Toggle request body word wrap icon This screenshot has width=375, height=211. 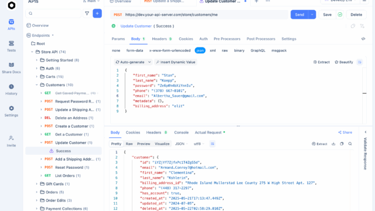pos(359,62)
